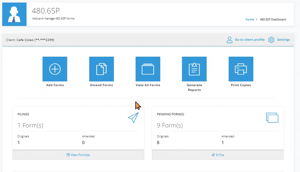Click the View Form(s) button
This screenshot has width=300, height=172.
78,155
